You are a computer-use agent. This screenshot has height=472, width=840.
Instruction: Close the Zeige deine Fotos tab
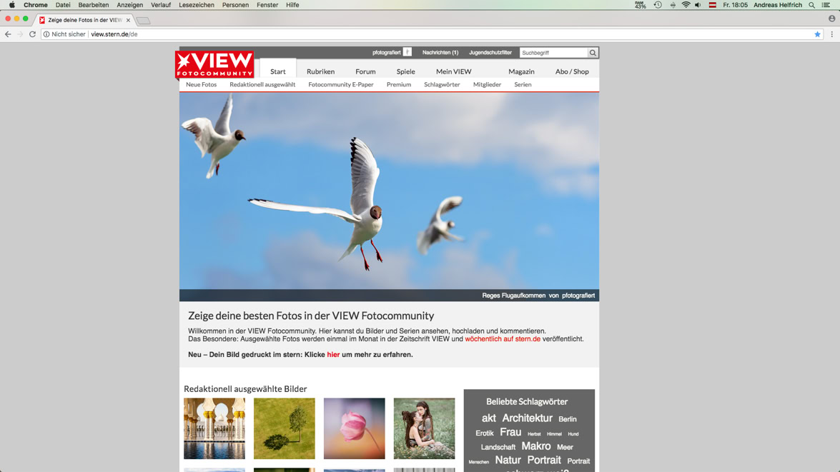point(128,20)
